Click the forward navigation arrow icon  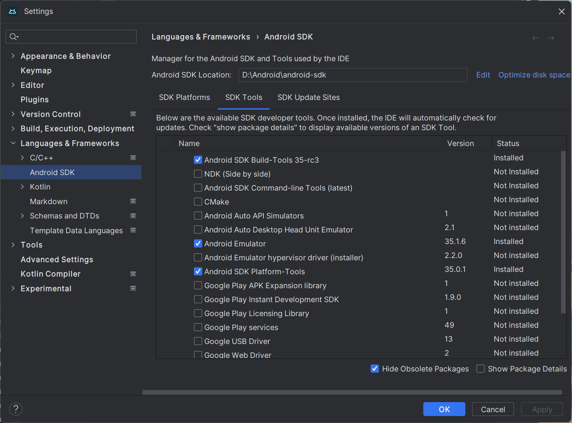point(551,38)
